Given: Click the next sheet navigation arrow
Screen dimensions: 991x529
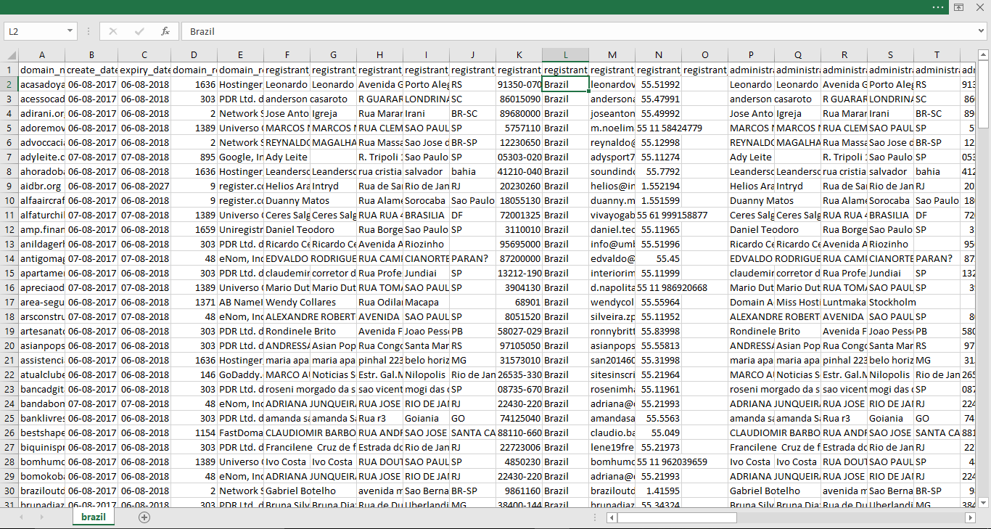Looking at the screenshot, I should 41,517.
